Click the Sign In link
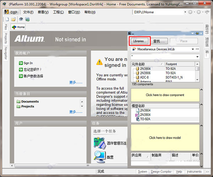The width and height of the screenshot is (213, 177). (28, 63)
